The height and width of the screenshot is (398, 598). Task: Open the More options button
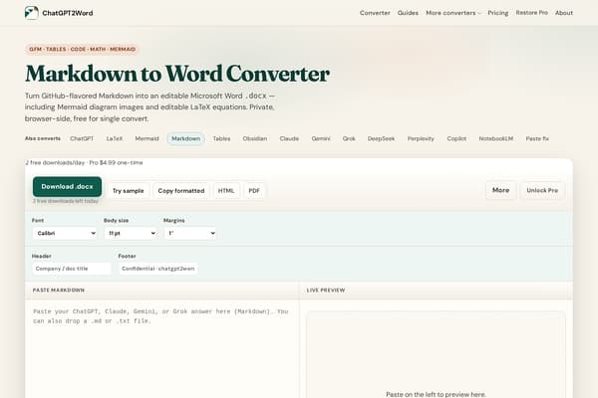[x=500, y=190]
